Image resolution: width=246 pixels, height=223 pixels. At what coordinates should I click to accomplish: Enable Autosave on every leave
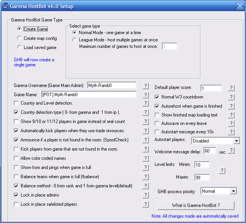click(x=157, y=123)
